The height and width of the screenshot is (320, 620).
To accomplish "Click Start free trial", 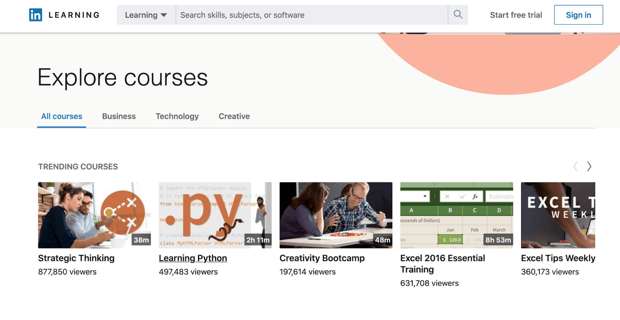I will 515,15.
